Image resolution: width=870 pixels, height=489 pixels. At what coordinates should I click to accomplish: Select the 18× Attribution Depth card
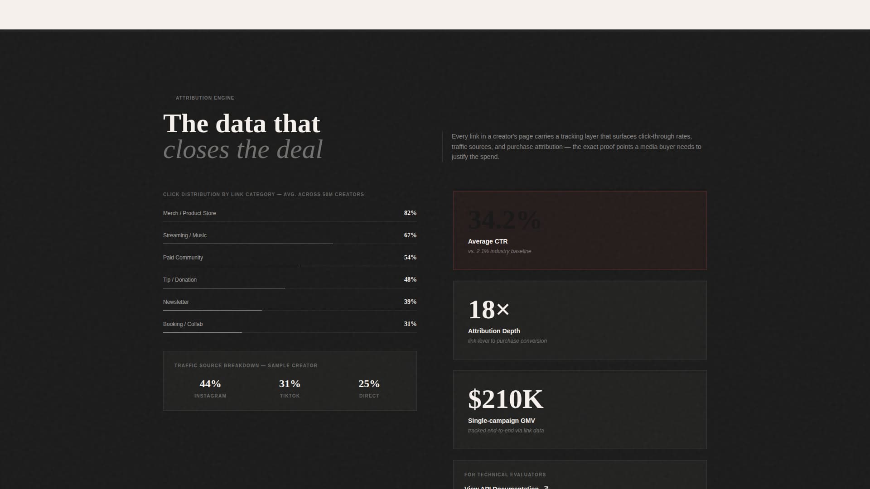tap(580, 320)
